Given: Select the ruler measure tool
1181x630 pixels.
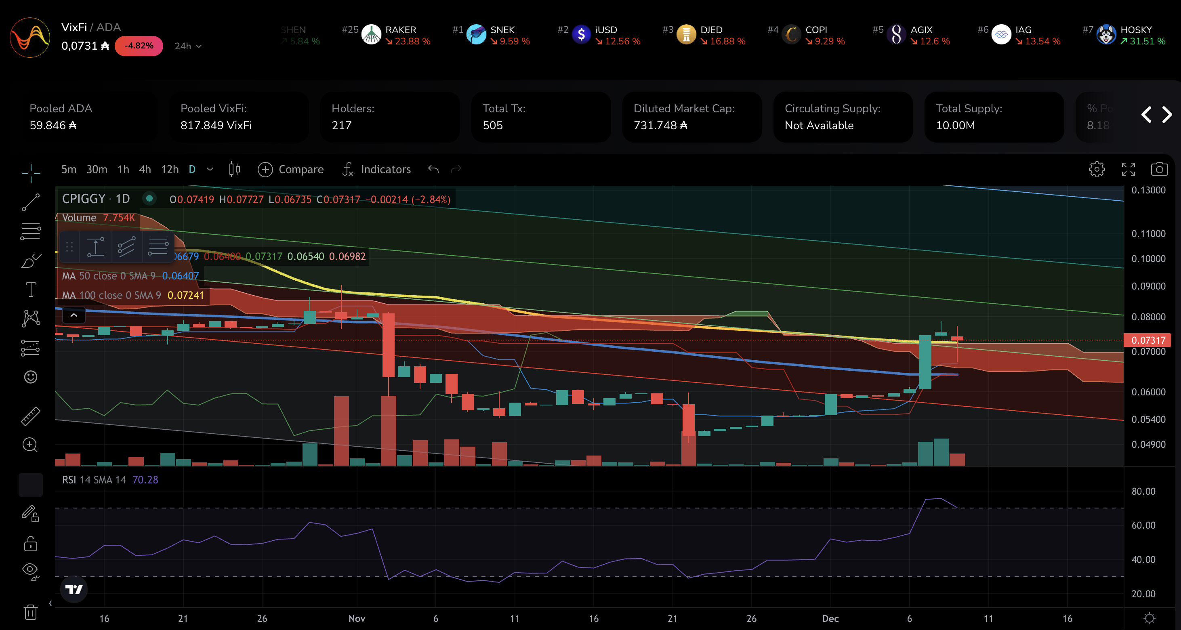Looking at the screenshot, I should point(31,416).
